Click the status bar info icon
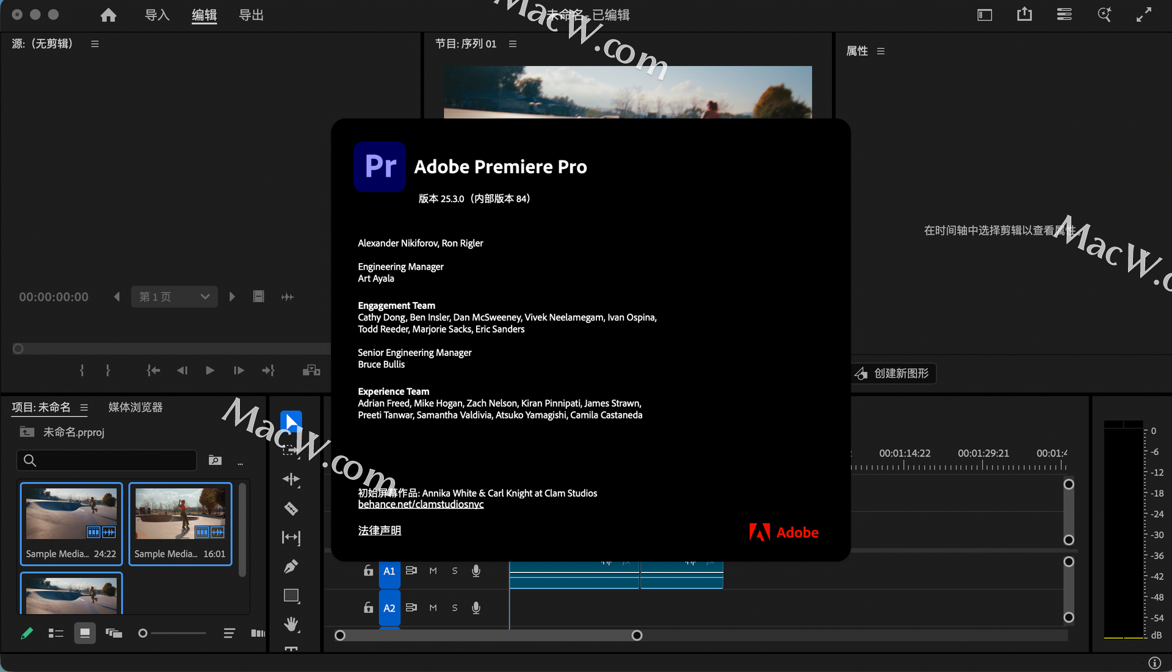The width and height of the screenshot is (1172, 672). pyautogui.click(x=1154, y=663)
